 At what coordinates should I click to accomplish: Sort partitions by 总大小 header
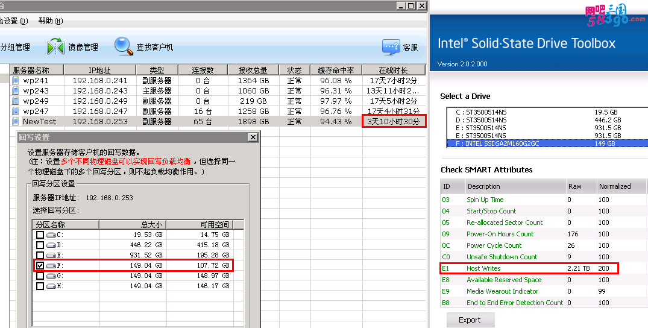click(x=133, y=224)
